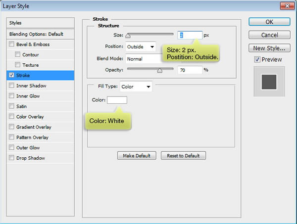This screenshot has height=224, width=297.
Task: Click the New Style... button
Action: (x=269, y=48)
